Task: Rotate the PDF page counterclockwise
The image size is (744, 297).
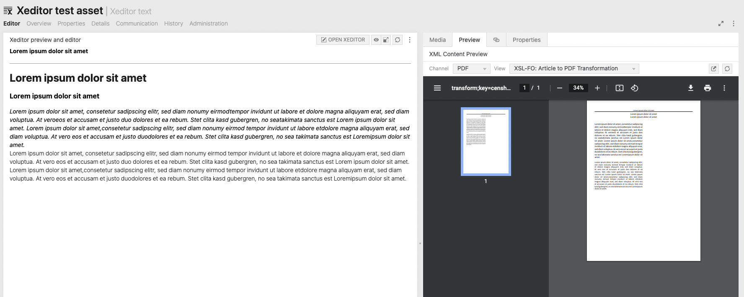Action: 634,88
